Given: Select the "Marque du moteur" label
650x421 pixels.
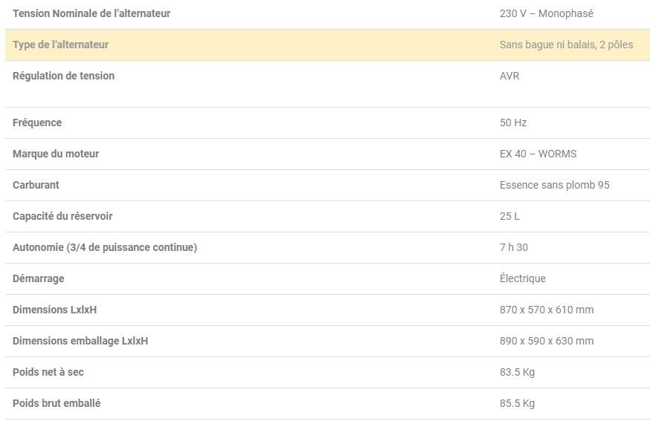Looking at the screenshot, I should (56, 154).
